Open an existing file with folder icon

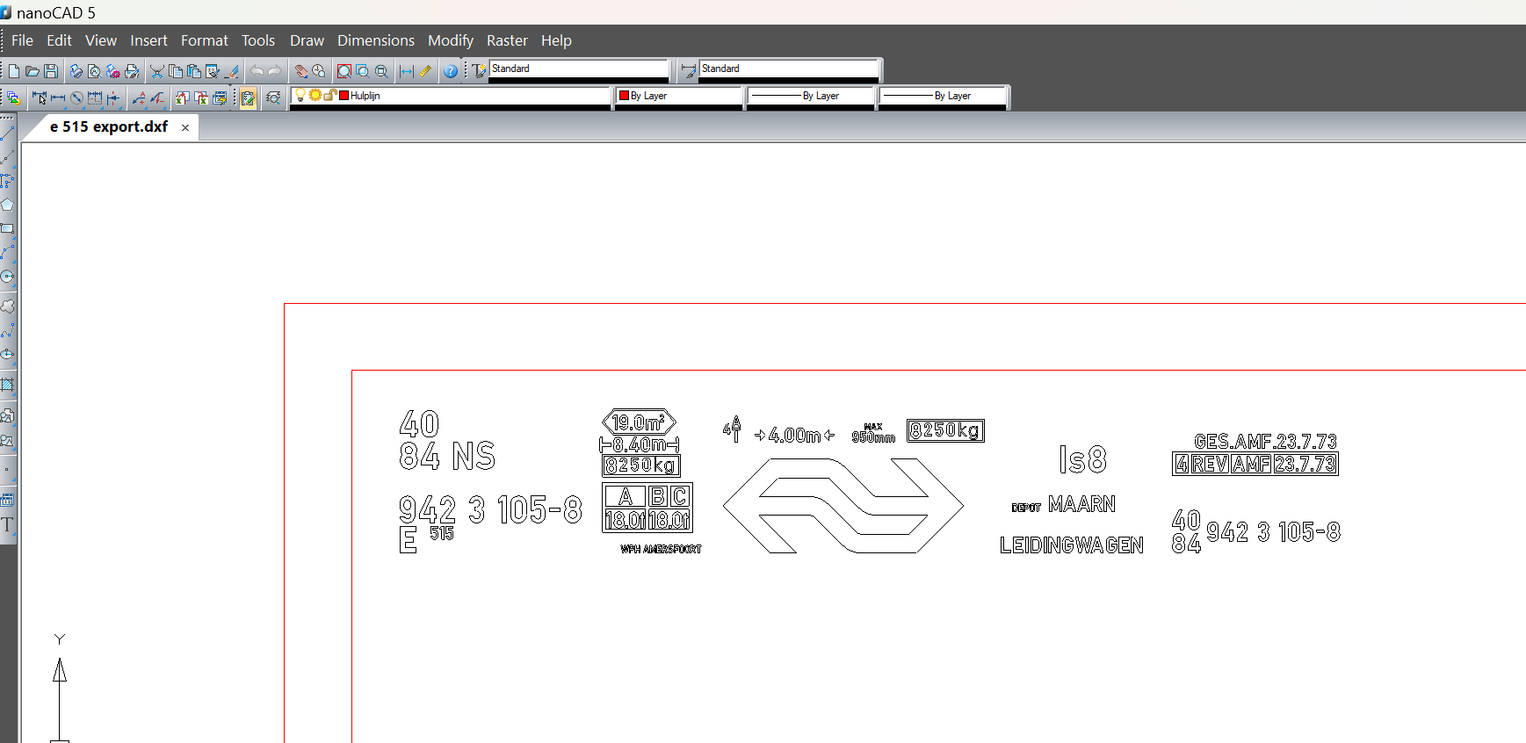33,71
